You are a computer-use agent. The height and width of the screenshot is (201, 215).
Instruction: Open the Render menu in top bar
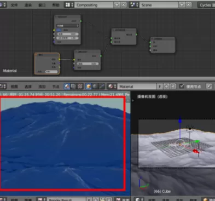point(28,5)
